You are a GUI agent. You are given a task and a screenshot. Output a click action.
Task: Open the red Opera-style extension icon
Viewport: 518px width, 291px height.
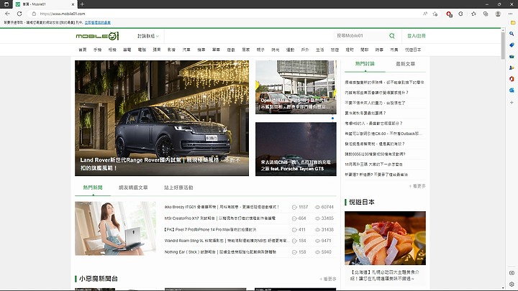449,14
